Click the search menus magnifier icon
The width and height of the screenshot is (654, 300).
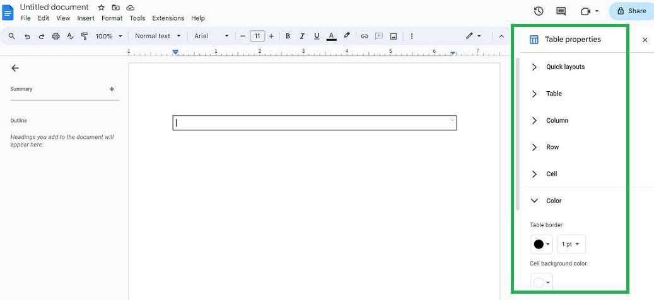(x=12, y=36)
